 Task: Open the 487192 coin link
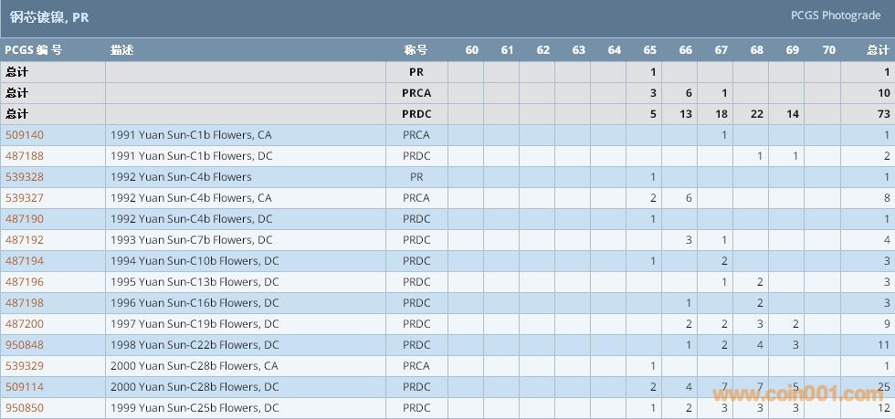click(24, 240)
